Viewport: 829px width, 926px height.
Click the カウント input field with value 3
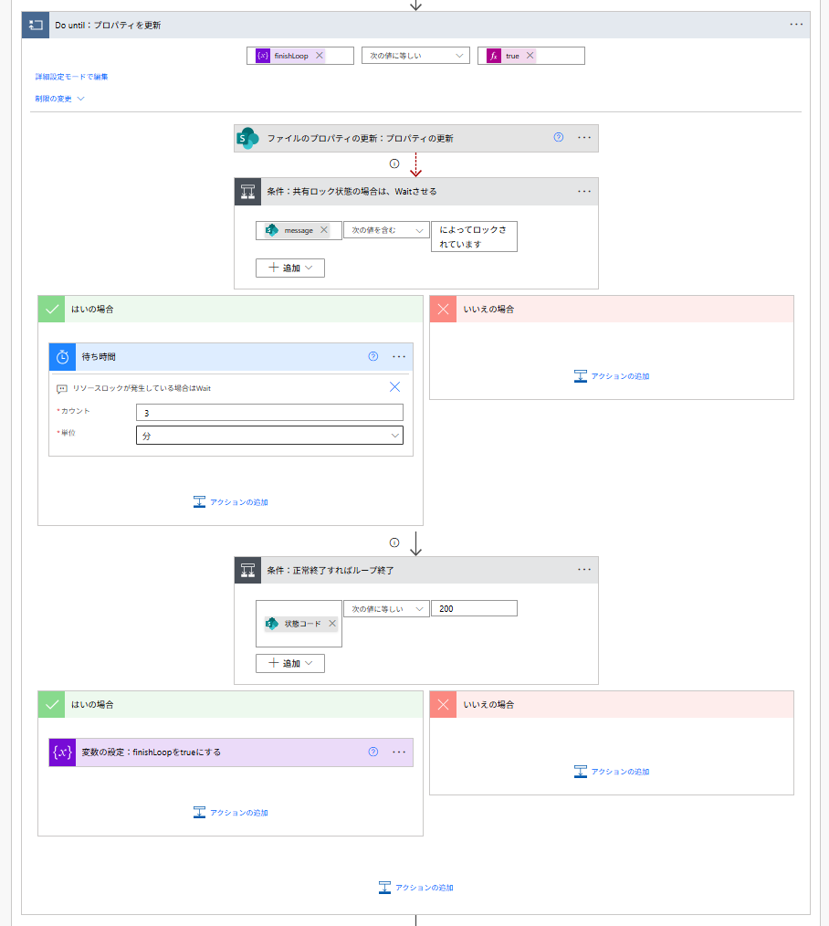point(269,413)
